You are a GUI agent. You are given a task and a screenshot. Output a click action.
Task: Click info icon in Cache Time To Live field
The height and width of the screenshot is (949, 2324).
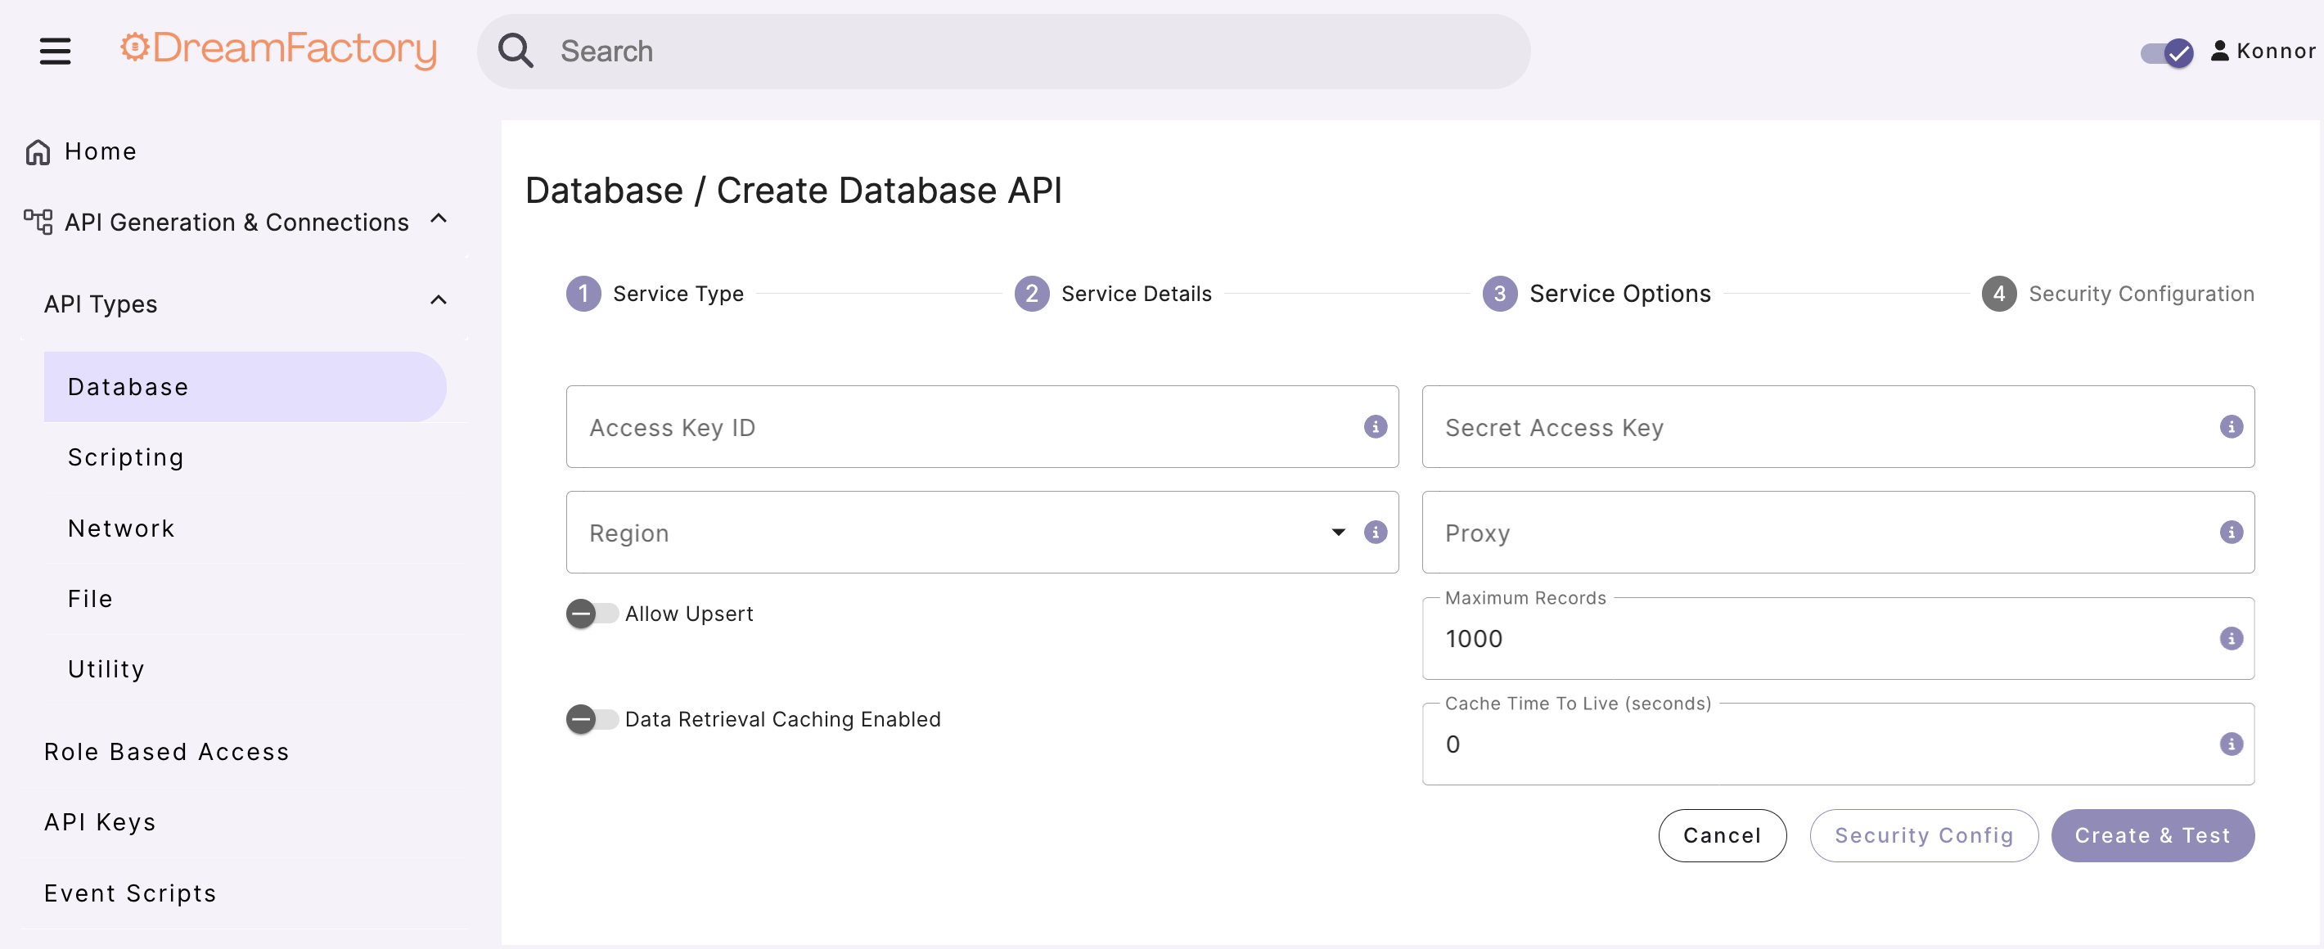pos(2230,744)
